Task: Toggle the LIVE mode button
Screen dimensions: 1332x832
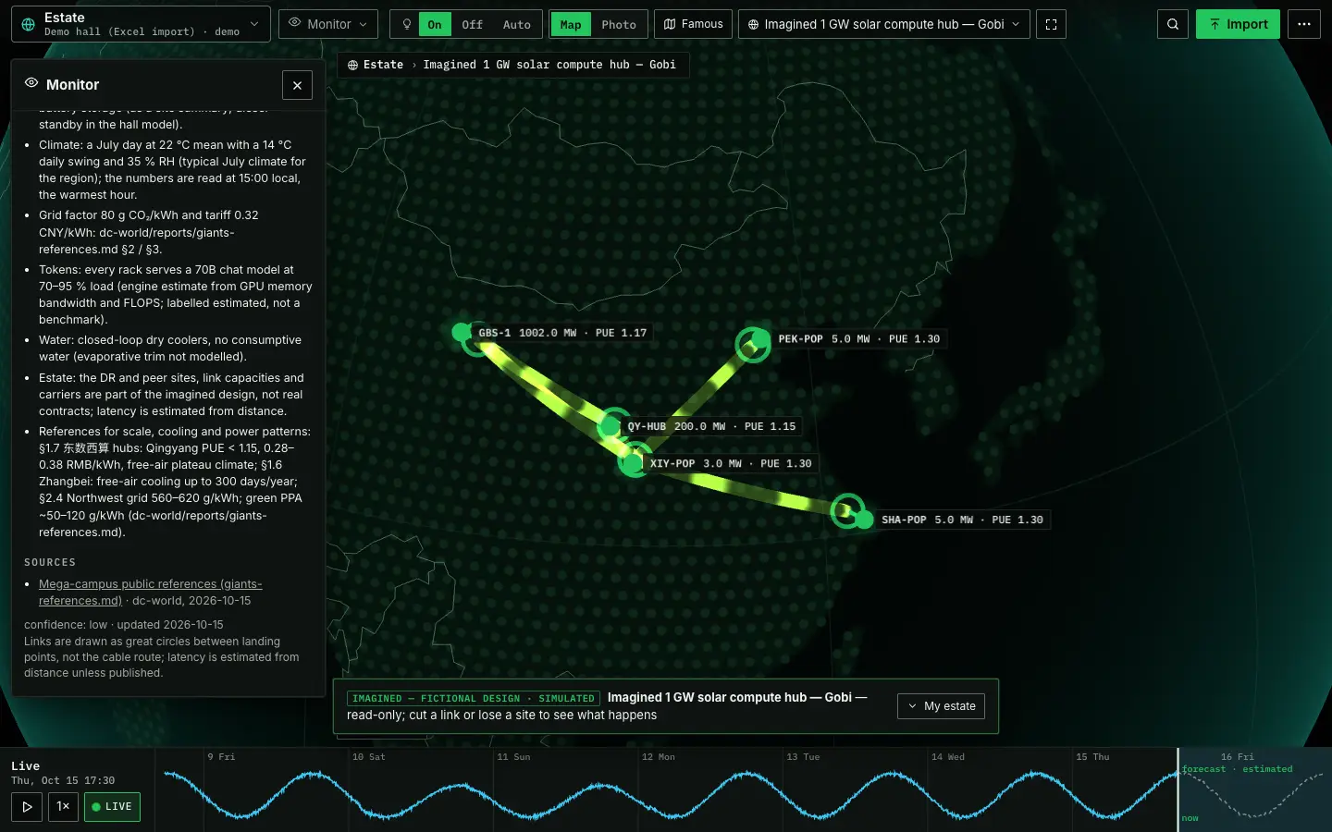Action: [112, 806]
